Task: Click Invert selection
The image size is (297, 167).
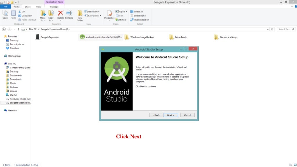Action: [140, 20]
